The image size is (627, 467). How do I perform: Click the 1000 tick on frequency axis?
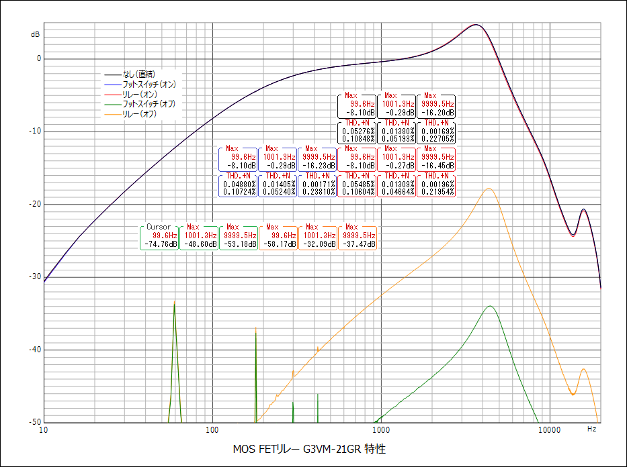tap(380, 430)
